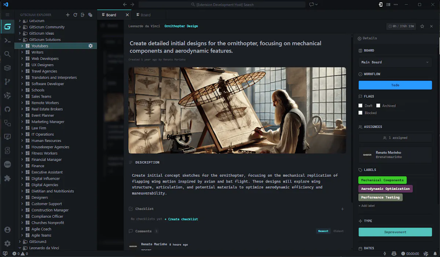Click the Improvement type button
The width and height of the screenshot is (440, 257).
point(395,232)
